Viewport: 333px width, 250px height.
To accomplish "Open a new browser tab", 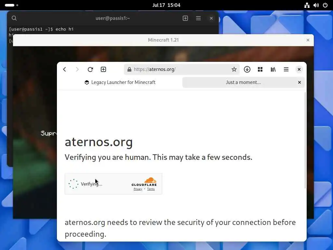I will pyautogui.click(x=103, y=69).
